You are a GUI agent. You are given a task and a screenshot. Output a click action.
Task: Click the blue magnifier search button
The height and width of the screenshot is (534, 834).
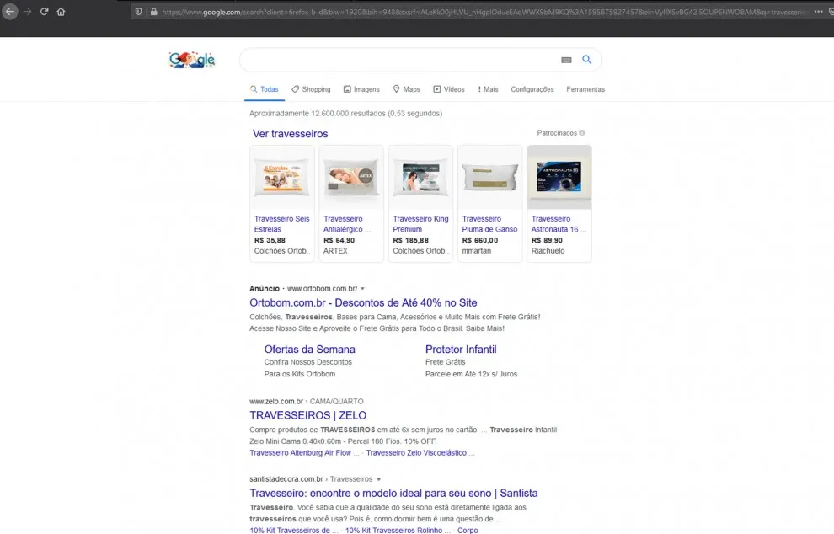point(586,60)
